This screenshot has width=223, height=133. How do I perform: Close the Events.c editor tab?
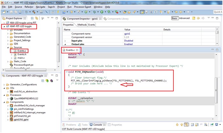pyautogui.click(x=77, y=50)
